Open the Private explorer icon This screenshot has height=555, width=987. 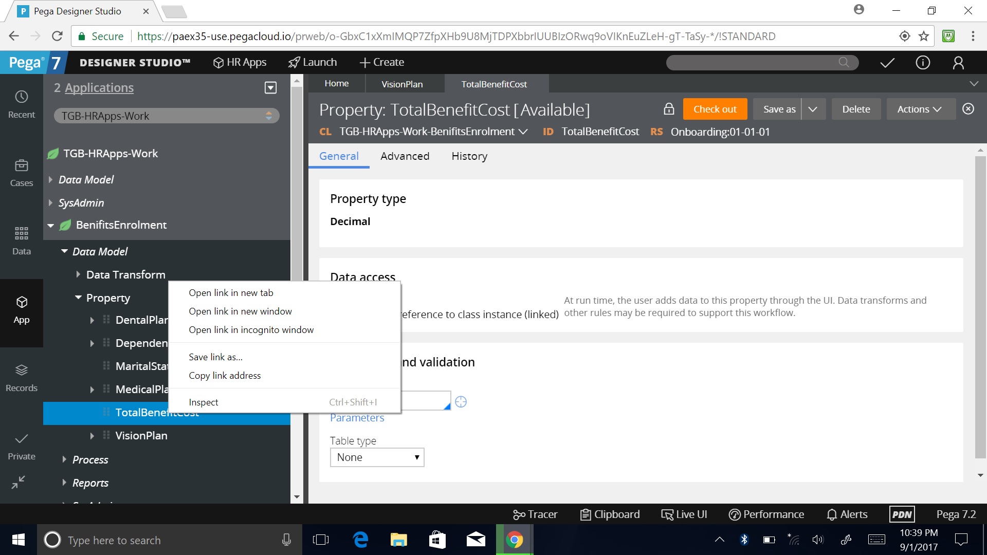pos(22,447)
